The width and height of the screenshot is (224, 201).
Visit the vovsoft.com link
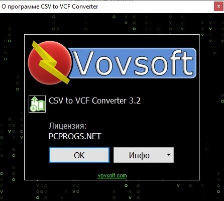(x=112, y=175)
